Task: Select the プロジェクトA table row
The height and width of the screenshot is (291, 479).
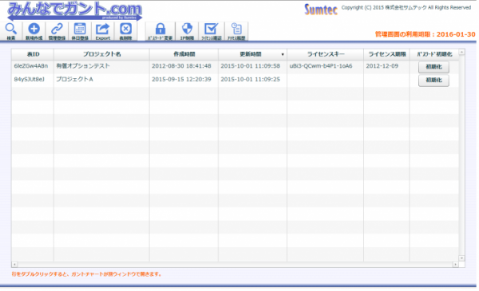Action: (235, 80)
